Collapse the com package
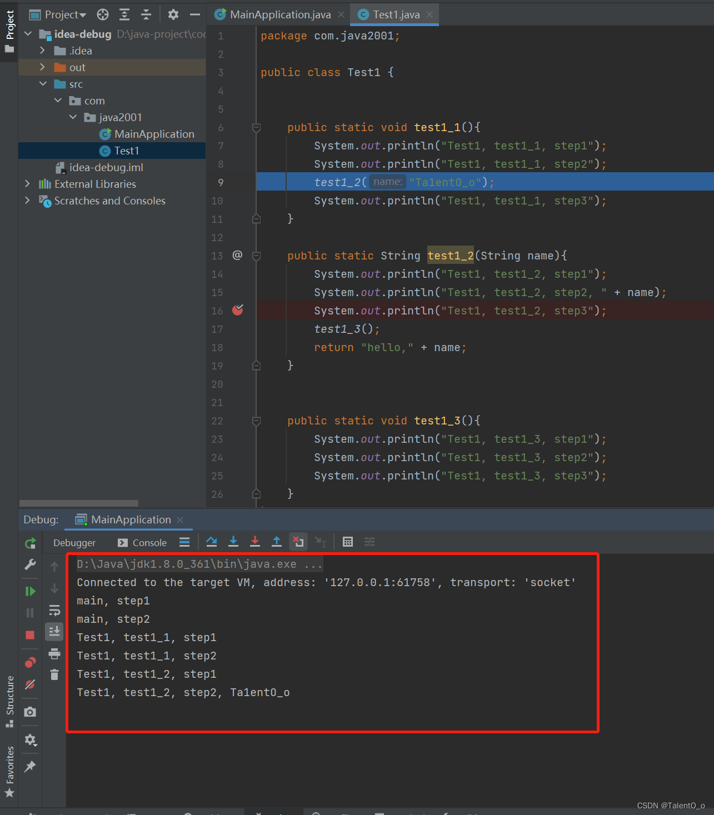Viewport: 714px width, 815px height. (x=58, y=101)
